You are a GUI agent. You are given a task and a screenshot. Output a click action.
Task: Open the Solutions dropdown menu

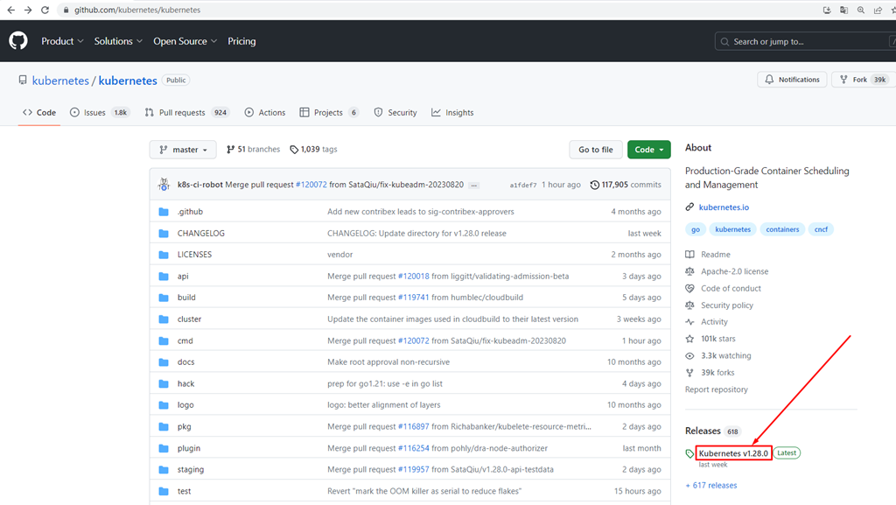(x=118, y=41)
